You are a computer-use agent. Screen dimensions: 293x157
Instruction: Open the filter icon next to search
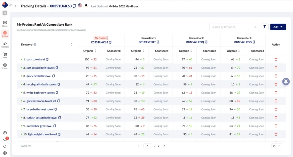coord(264,27)
